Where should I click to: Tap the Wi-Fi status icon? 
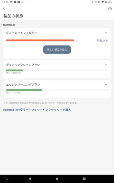point(103,2)
